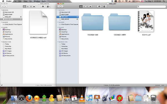Select the PDF booklet thumbnail
Image resolution: width=167 pixels, height=104 pixels.
tap(146, 21)
